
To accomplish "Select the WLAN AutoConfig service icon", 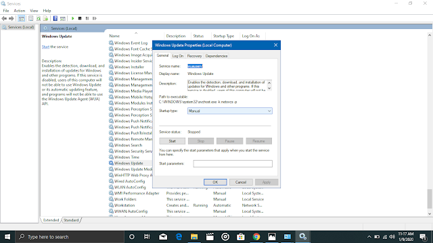I will pyautogui.click(x=111, y=187).
